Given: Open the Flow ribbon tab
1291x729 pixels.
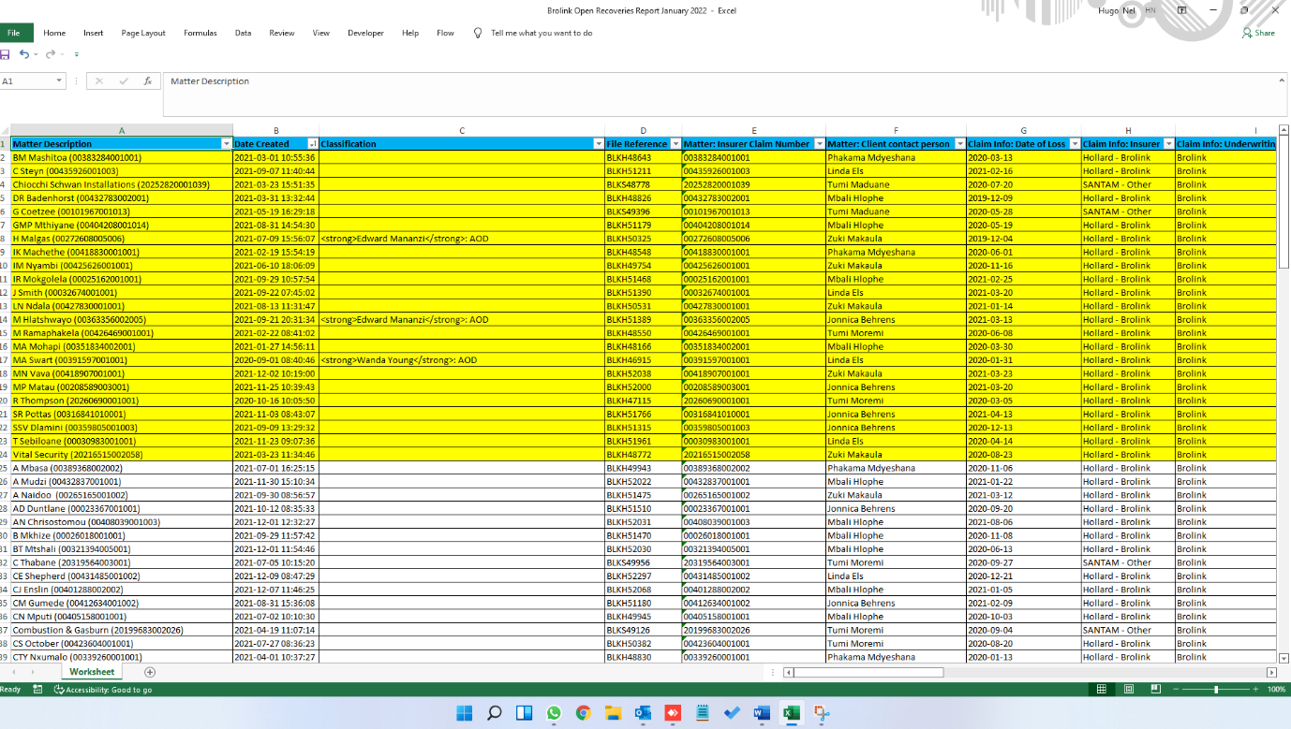Looking at the screenshot, I should [x=445, y=33].
